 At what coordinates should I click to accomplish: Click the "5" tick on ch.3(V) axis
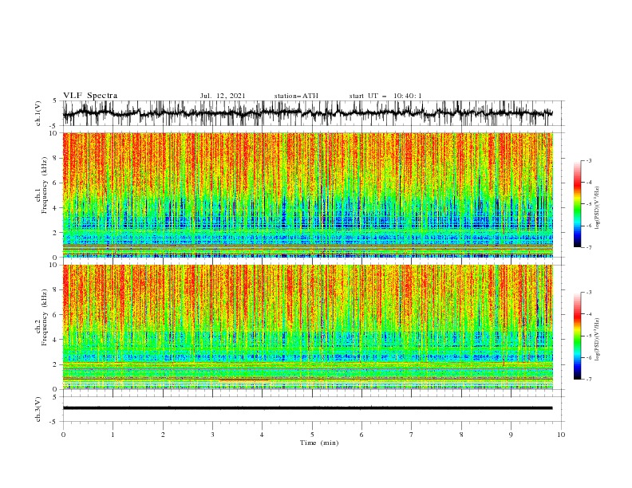click(x=56, y=396)
